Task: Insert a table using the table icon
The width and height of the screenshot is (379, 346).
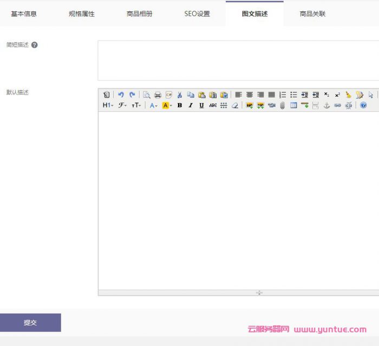Action: coord(293,105)
